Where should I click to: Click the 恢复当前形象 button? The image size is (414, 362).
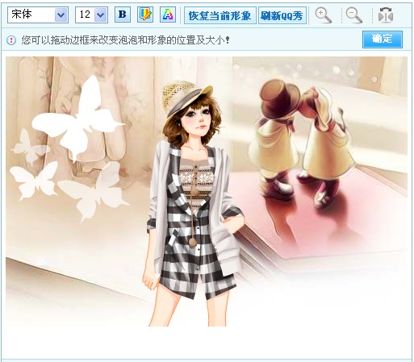pos(220,15)
